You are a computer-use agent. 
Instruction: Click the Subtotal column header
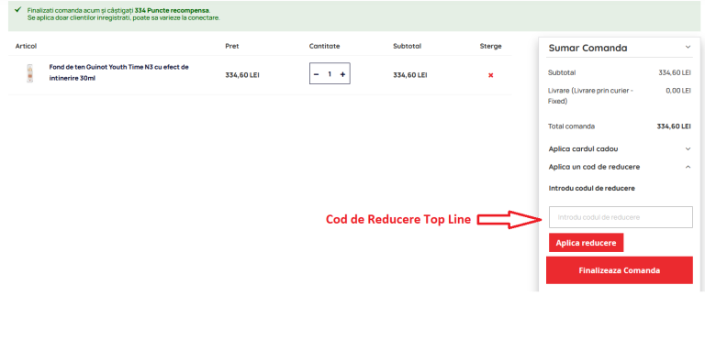click(407, 46)
